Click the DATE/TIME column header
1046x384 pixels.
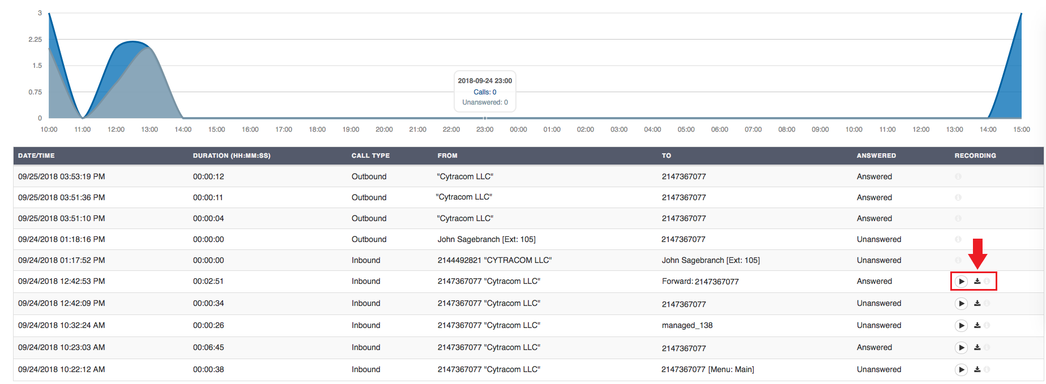36,156
